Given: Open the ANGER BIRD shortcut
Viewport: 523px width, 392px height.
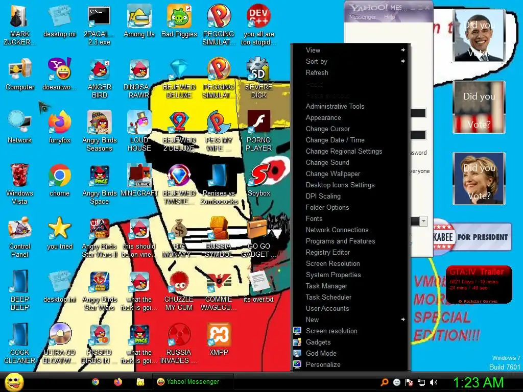Looking at the screenshot, I should coord(100,78).
